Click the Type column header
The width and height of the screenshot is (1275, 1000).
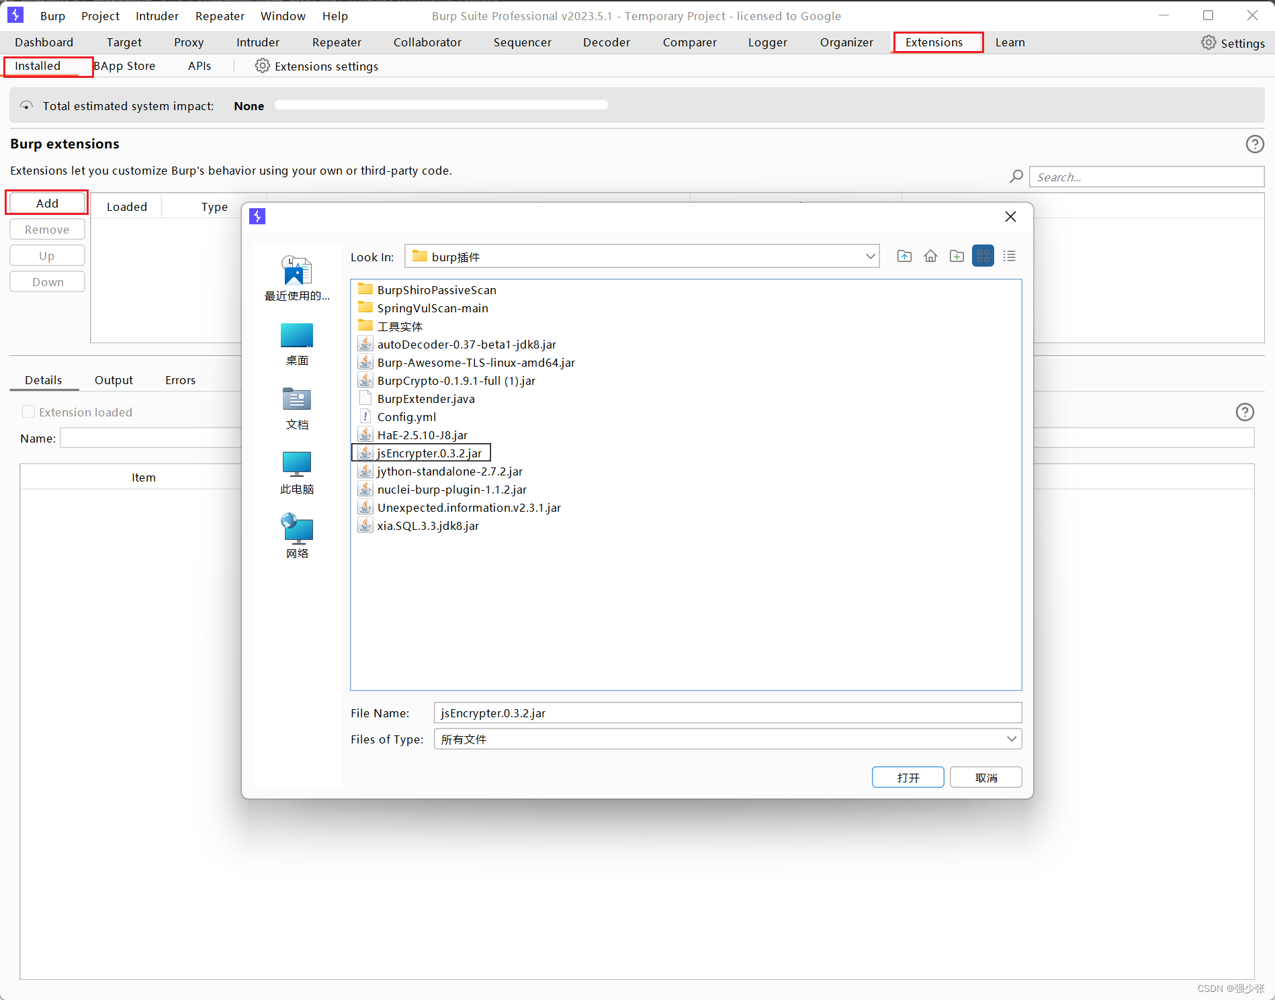pyautogui.click(x=214, y=206)
